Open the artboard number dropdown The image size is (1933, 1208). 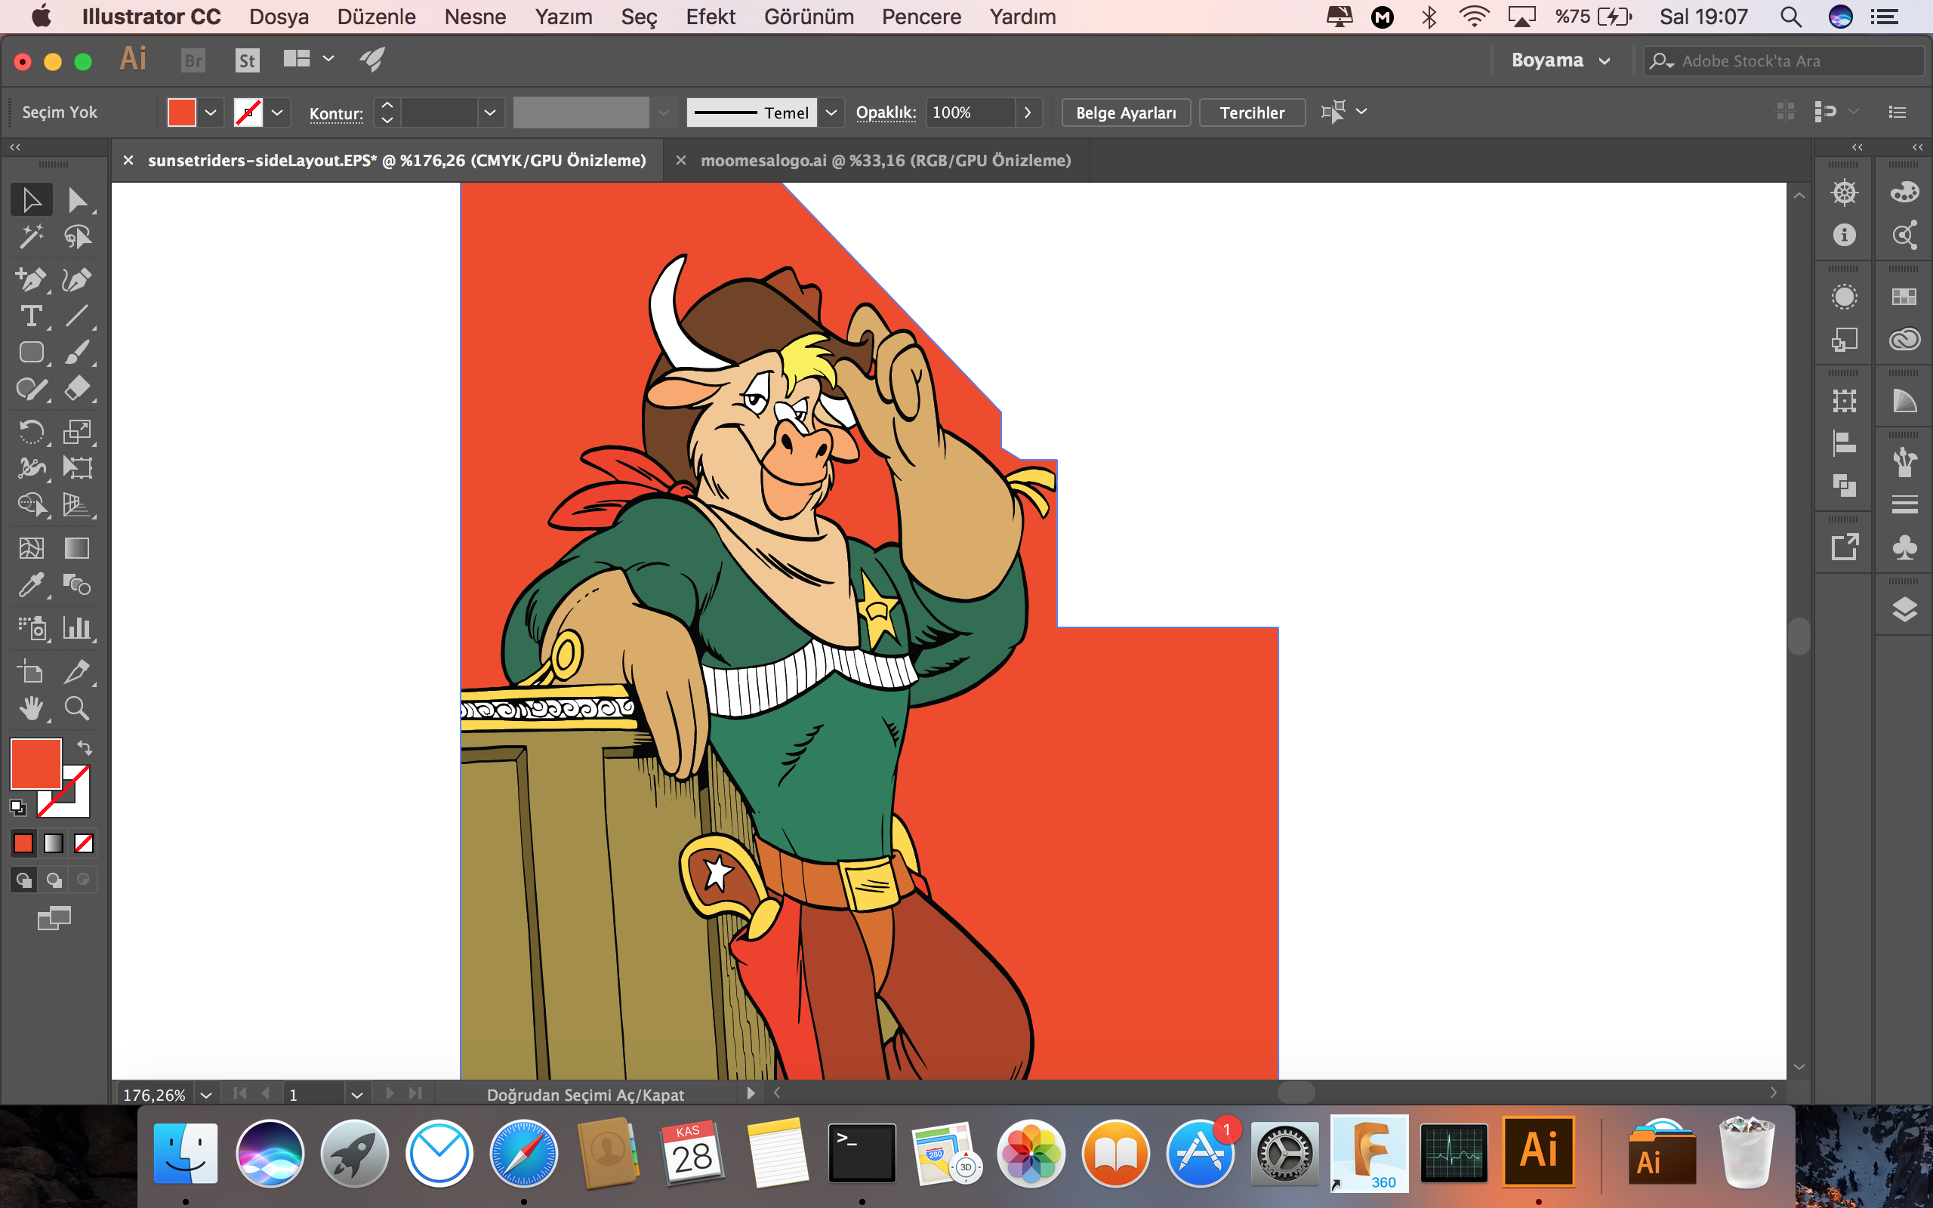357,1095
